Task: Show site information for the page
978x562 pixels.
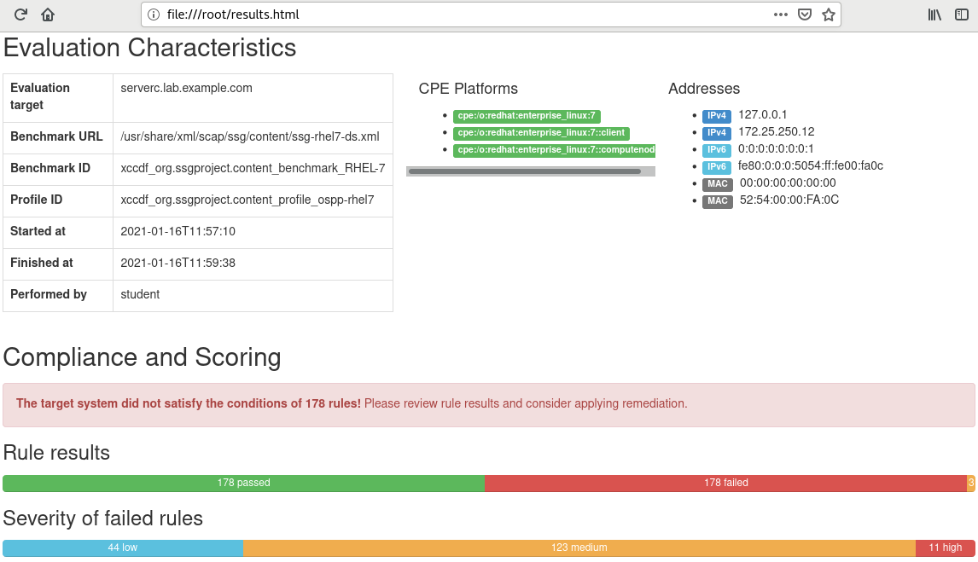Action: point(154,14)
